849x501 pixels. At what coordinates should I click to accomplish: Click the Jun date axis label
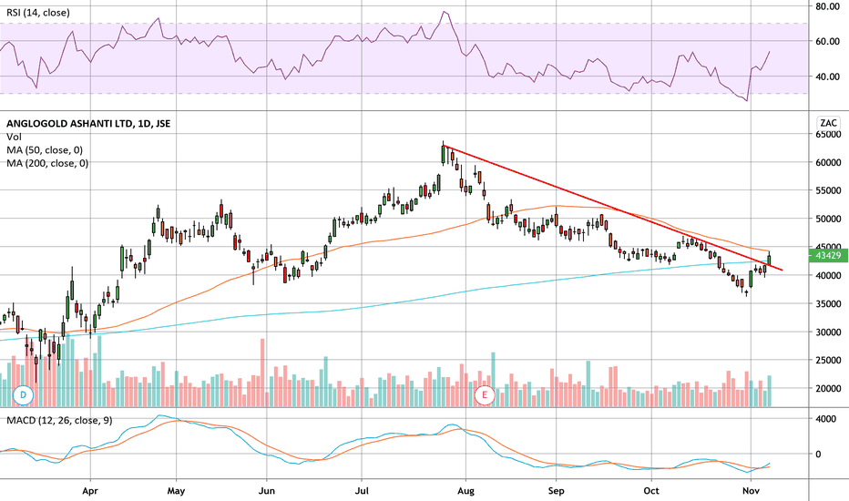pyautogui.click(x=266, y=491)
